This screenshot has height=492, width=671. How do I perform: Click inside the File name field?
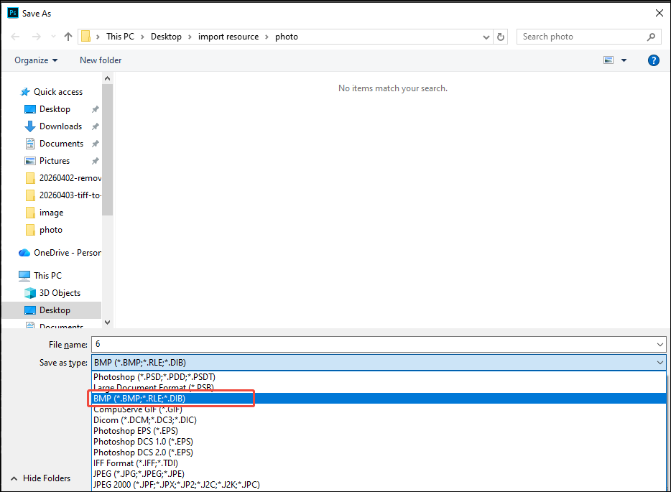pos(287,344)
